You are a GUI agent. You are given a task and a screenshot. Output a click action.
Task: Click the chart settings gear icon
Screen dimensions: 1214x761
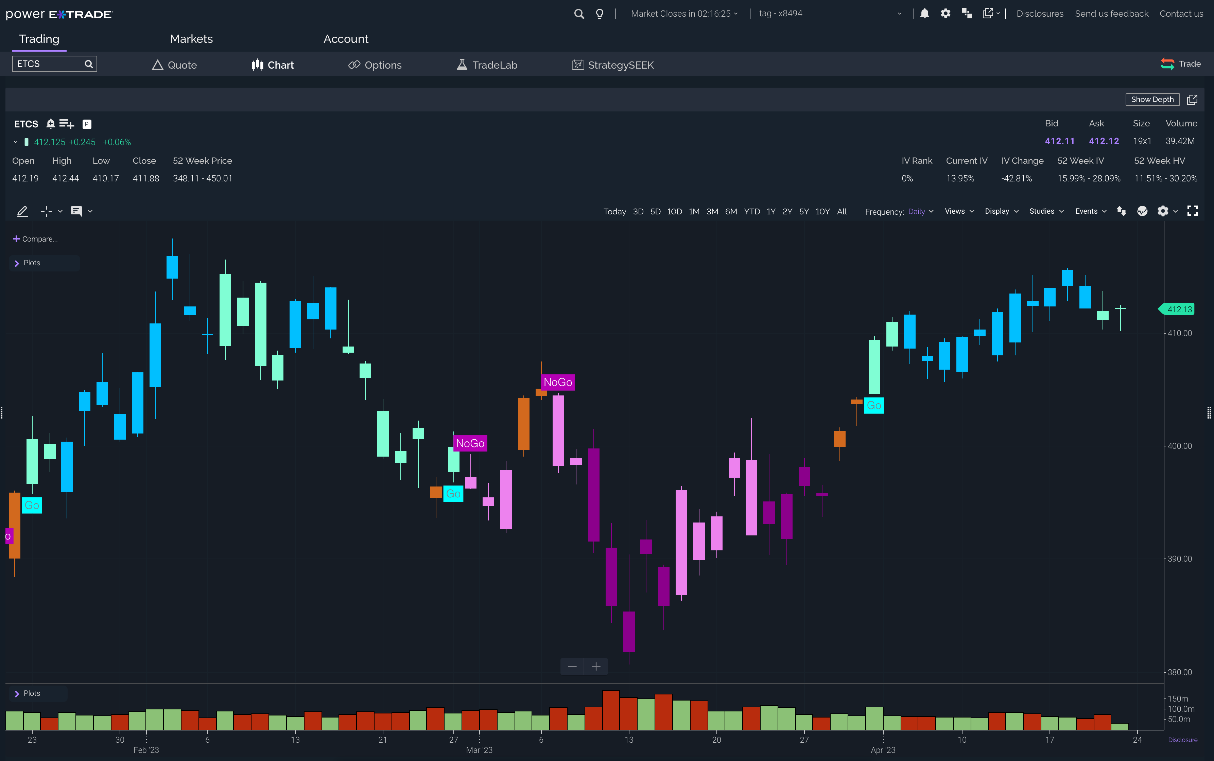[x=1162, y=211]
